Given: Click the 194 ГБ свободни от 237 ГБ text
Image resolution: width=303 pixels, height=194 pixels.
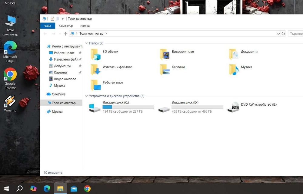Looking at the screenshot, I should [x=122, y=111].
